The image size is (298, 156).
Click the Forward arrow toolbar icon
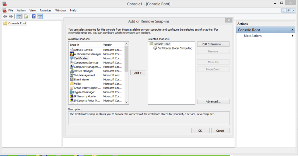pyautogui.click(x=11, y=17)
